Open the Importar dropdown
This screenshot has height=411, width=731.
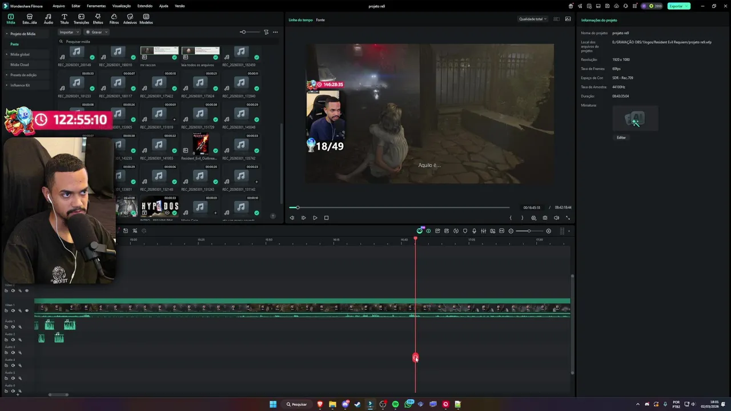[x=69, y=32]
